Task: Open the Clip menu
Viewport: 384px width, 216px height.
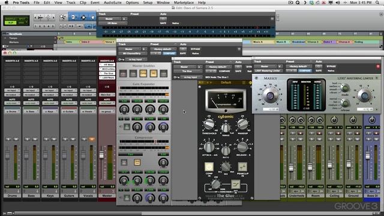Action: pyautogui.click(x=83, y=2)
